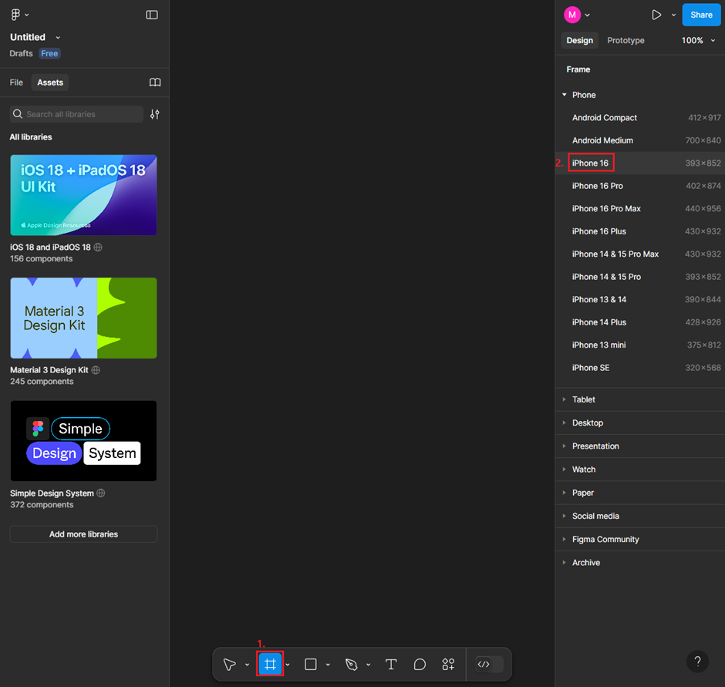Viewport: 725px width, 687px height.
Task: Open the Actions resources tool
Action: 448,665
